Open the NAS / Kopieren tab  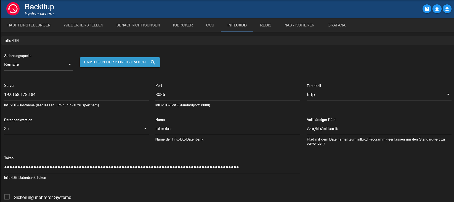(x=299, y=25)
